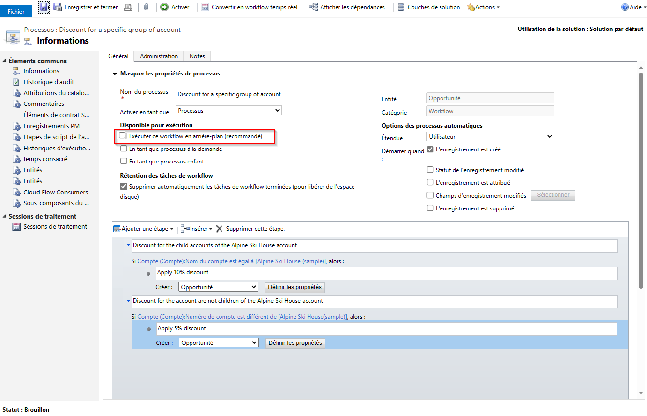Viewport: 647px width, 416px height.
Task: Select Cloud Flow Consumers in the sidebar
Action: (x=55, y=192)
